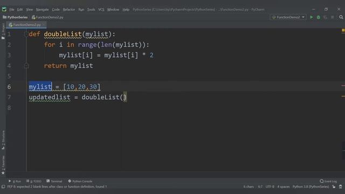Open the Code menu
This screenshot has width=345, height=194.
pos(56,10)
